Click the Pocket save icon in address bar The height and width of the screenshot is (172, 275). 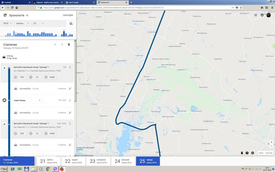click(x=237, y=7)
